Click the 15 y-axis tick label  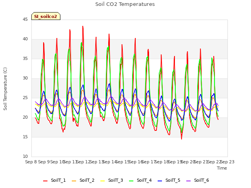(25, 137)
